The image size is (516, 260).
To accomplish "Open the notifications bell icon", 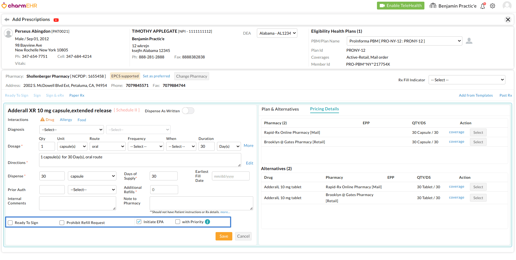I will (x=482, y=6).
